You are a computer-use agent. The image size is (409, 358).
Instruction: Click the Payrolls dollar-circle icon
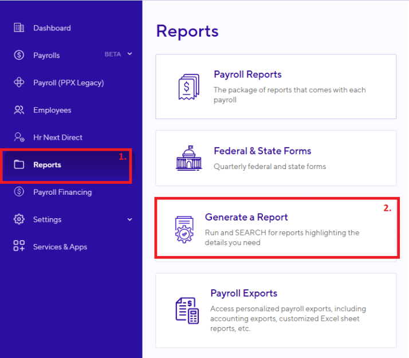pyautogui.click(x=19, y=55)
